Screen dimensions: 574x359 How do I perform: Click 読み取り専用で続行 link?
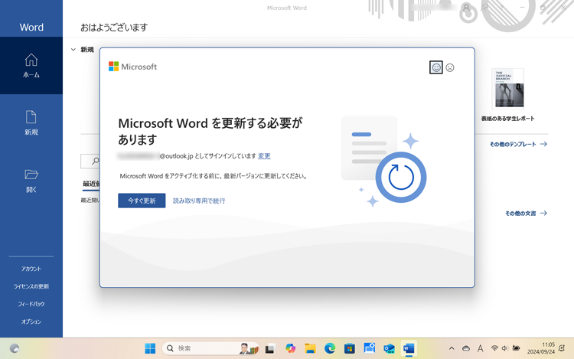[x=199, y=201]
